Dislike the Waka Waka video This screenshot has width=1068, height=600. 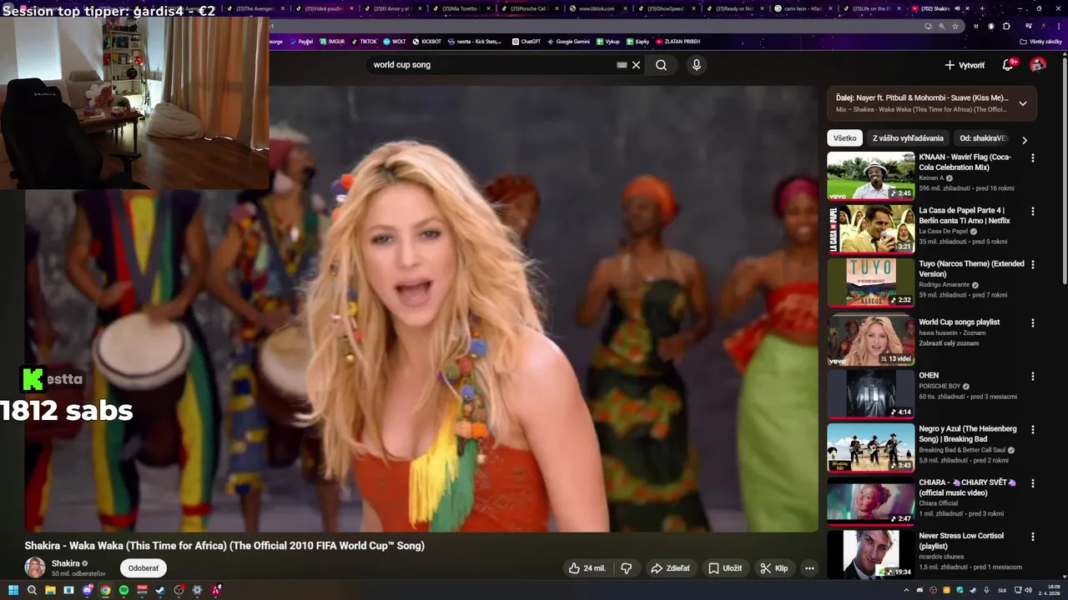click(x=627, y=568)
